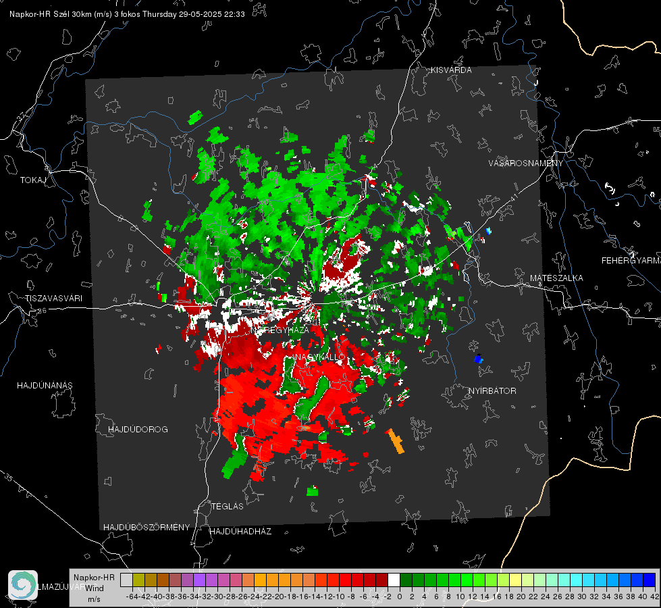Click the orange echo patch southeast of Nagykálló

coord(395,441)
